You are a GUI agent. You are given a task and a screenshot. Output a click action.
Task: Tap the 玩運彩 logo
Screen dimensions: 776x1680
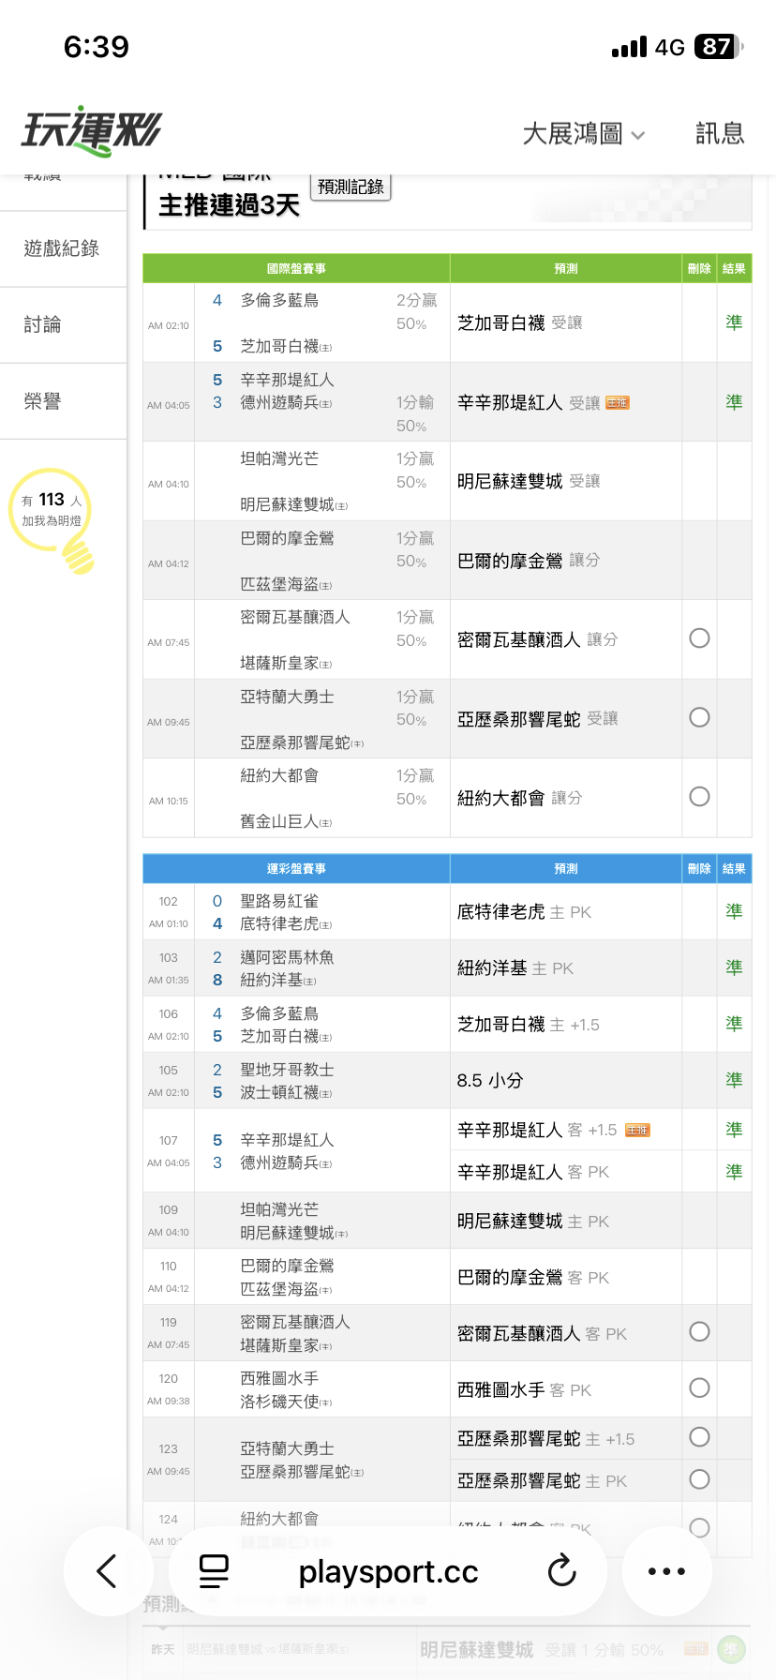[x=92, y=131]
